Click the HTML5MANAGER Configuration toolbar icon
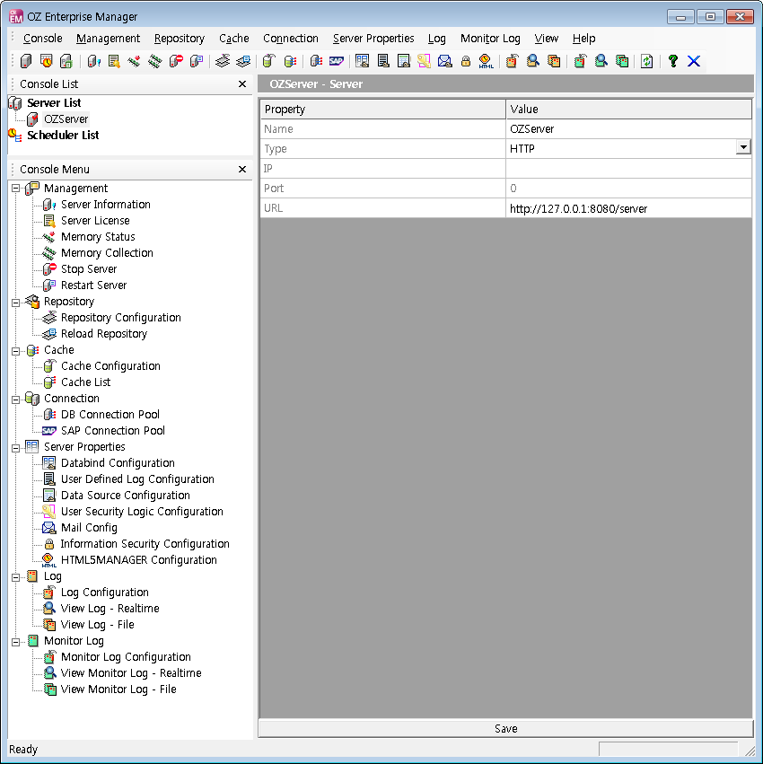Screen dimensions: 763x764 pos(486,61)
